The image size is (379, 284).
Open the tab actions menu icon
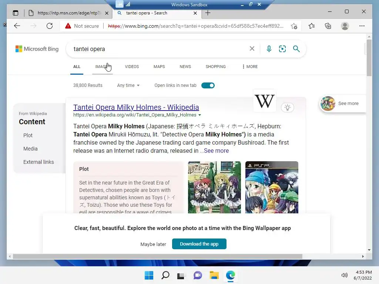click(16, 13)
